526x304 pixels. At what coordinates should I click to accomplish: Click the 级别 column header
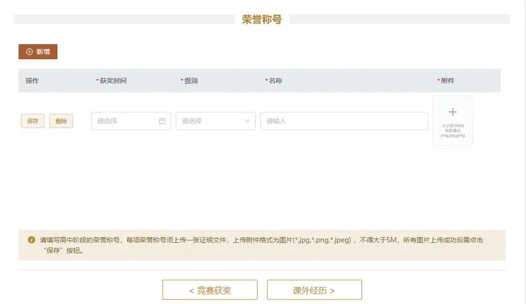(x=190, y=81)
